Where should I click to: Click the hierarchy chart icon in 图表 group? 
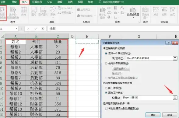click(116, 8)
